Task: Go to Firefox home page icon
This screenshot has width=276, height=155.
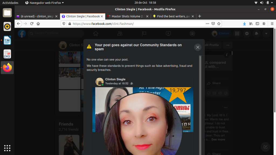Action: coord(38,24)
